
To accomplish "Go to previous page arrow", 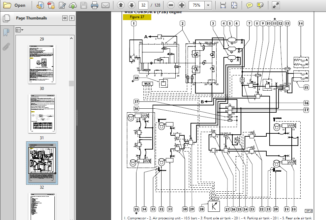I will (121, 5).
